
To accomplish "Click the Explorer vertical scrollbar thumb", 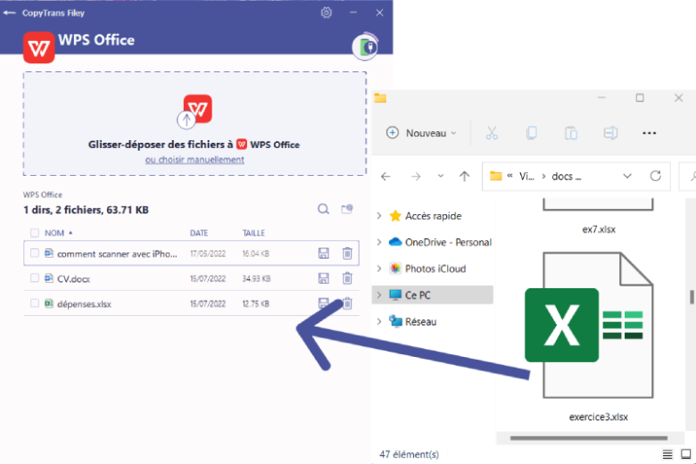I will tap(692, 296).
